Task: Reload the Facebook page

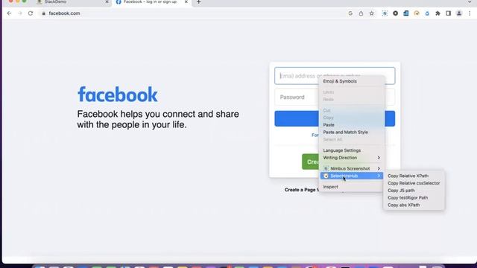Action: click(x=31, y=13)
